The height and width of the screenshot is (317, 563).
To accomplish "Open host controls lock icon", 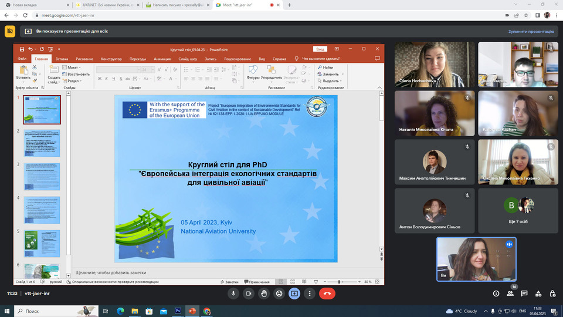I will click(x=553, y=294).
